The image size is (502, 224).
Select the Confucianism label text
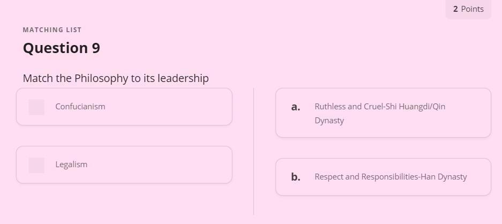pyautogui.click(x=80, y=107)
